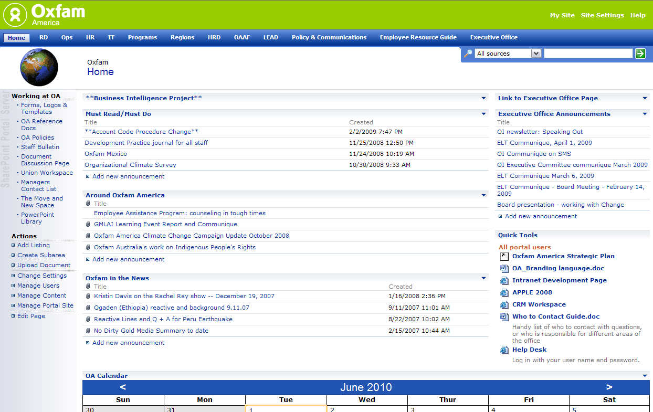Click paperclip icon beside Reactive Lines row
Screen dimensions: 653x412
[88, 319]
